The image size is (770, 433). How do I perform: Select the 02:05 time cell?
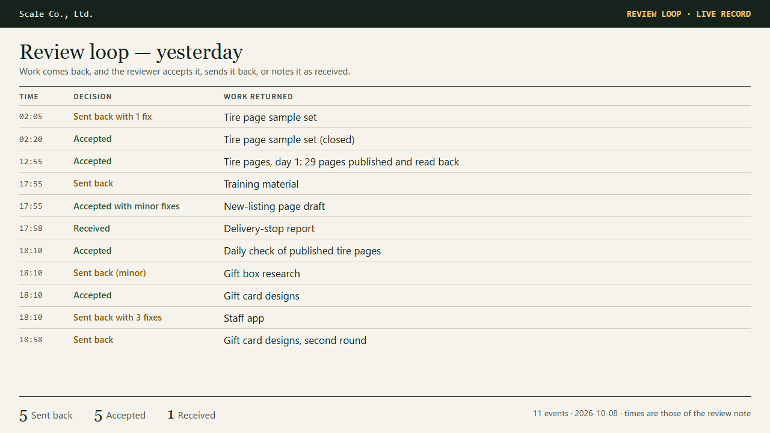[x=31, y=117]
